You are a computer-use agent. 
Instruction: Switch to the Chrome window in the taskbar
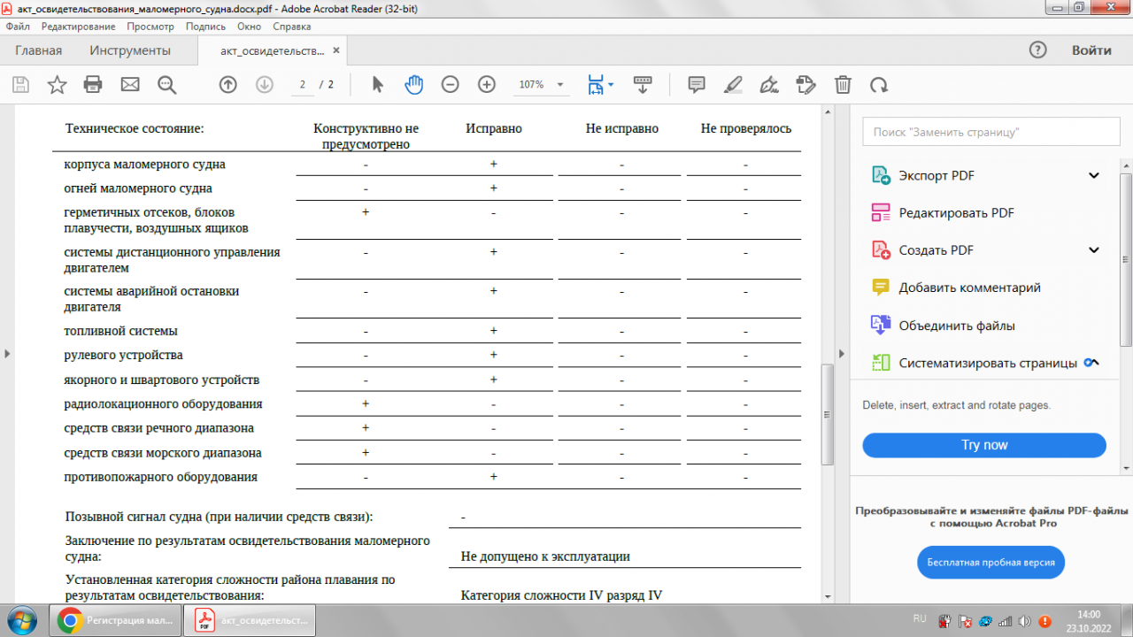pos(114,620)
